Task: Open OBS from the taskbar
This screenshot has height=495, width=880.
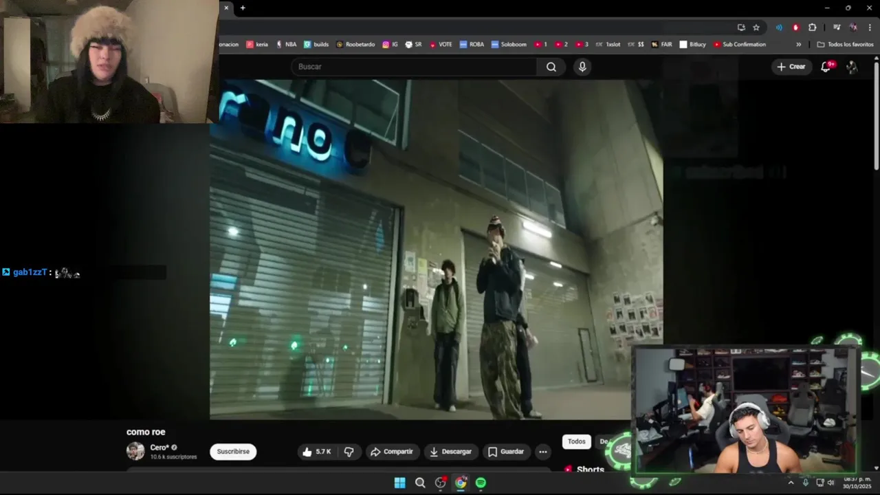Action: (440, 483)
